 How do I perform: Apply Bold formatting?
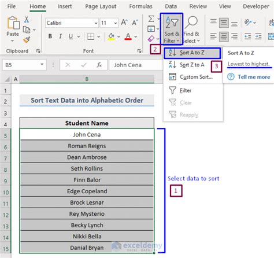(50, 36)
